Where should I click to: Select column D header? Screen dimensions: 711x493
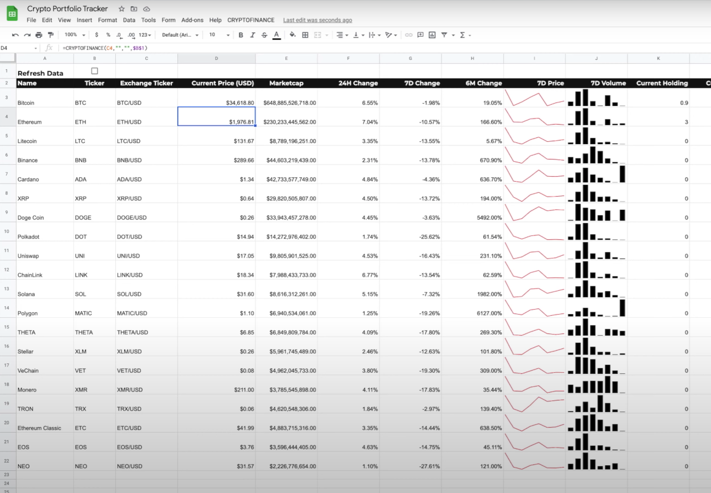click(x=216, y=58)
